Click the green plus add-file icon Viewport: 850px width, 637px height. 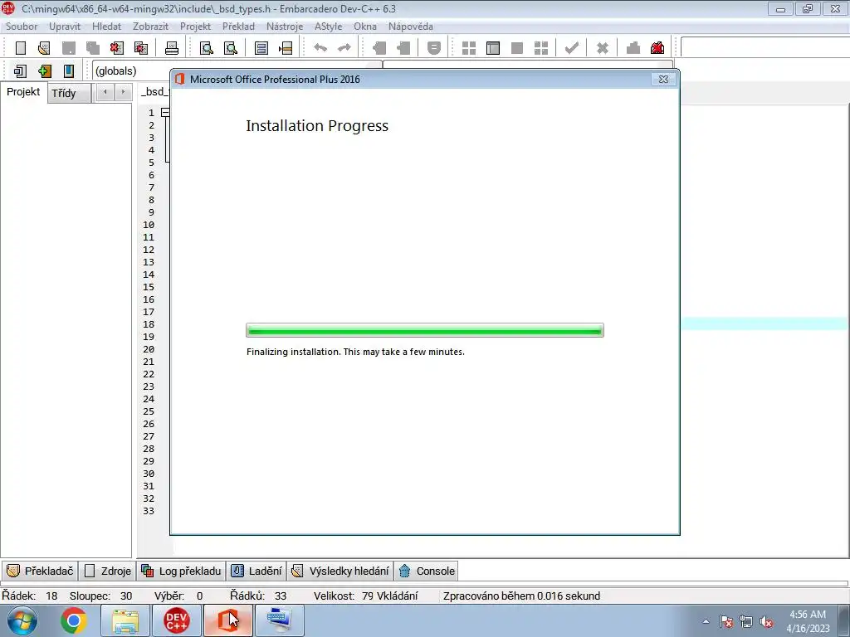pos(45,71)
